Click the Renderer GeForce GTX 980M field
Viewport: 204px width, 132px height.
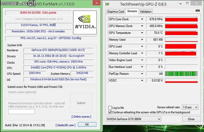(58, 50)
